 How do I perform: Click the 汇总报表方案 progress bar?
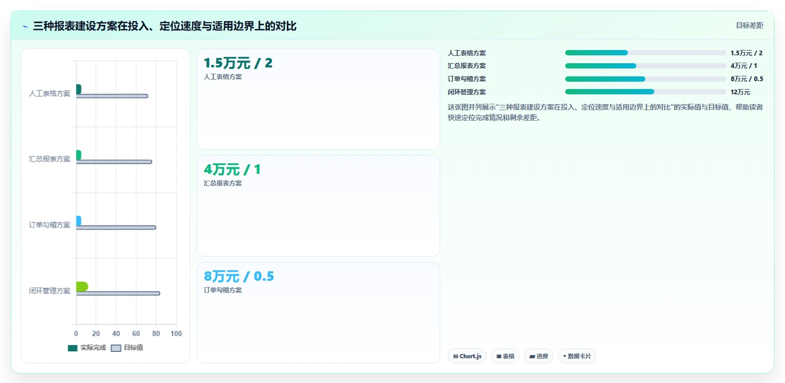tap(645, 66)
